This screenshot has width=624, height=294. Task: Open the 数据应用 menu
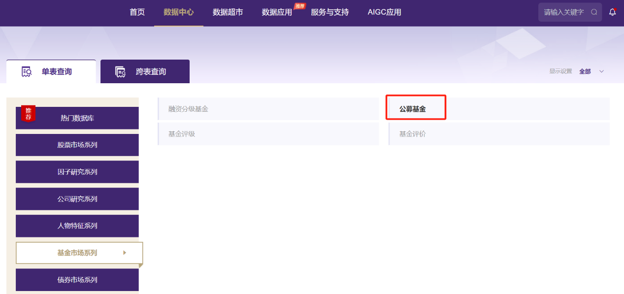coord(277,12)
